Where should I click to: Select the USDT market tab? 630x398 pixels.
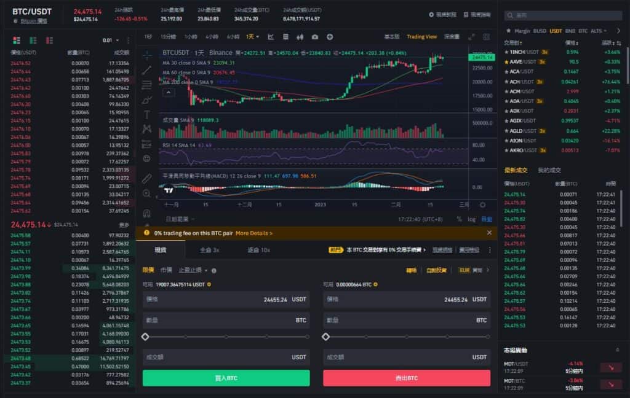tap(556, 31)
